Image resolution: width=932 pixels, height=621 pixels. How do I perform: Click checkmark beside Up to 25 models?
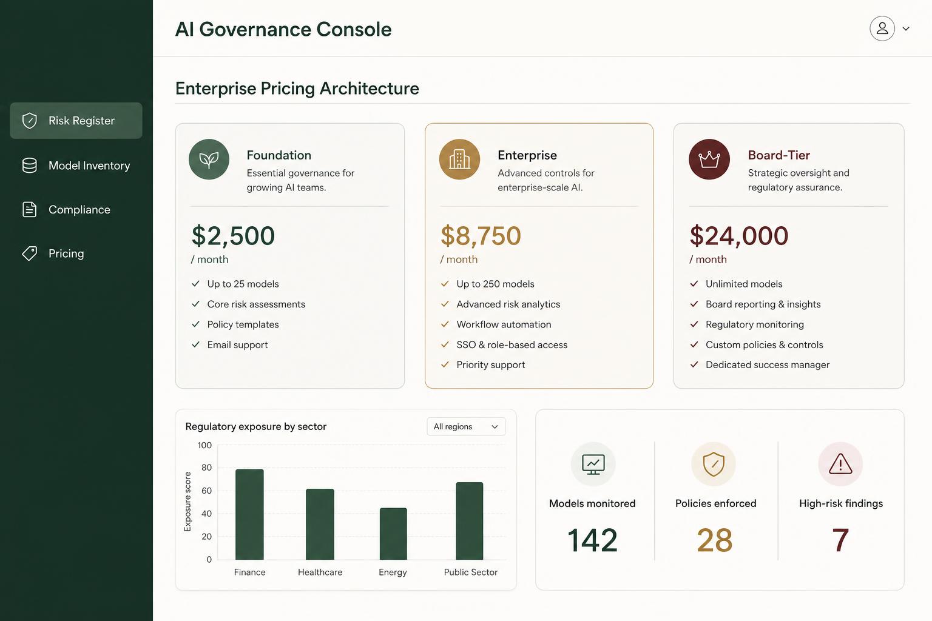196,284
